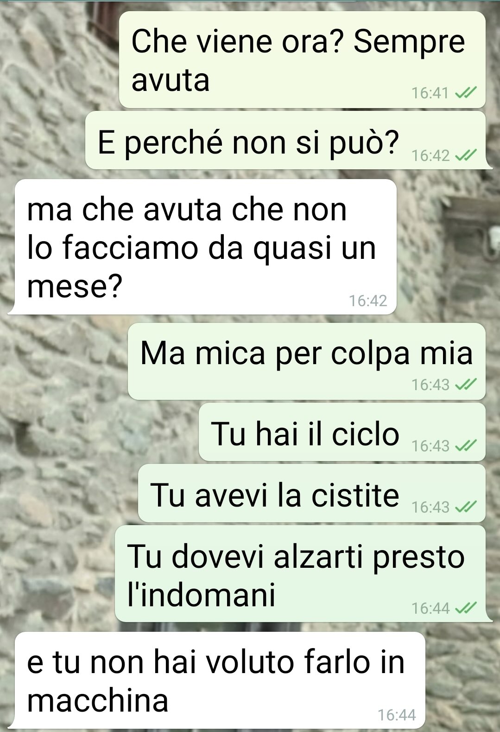
Task: Tap double-check icon on 'Ma mica per colpa mia'
Action: (x=465, y=385)
